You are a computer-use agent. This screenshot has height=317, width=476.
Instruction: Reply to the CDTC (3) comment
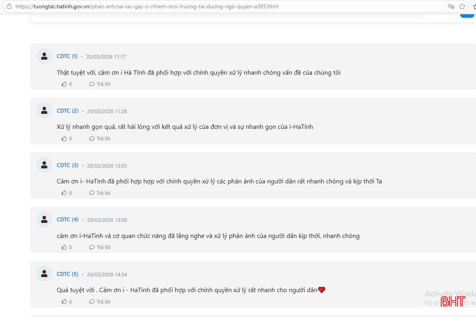100,193
